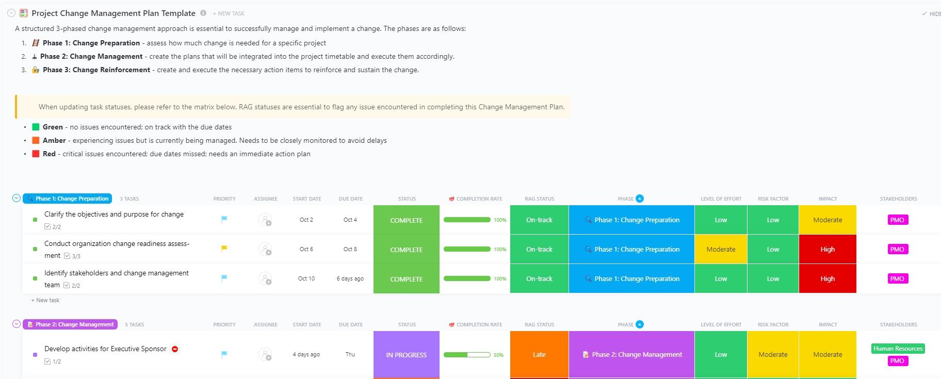941x379 pixels.
Task: Click the Phase column sort arrow icon
Action: click(x=640, y=199)
